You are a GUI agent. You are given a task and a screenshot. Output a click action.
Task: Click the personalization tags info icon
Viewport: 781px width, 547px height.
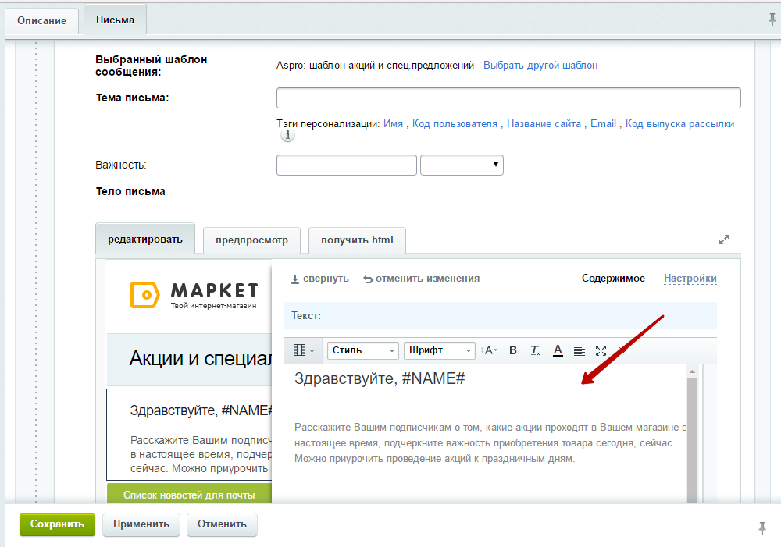[x=287, y=135]
